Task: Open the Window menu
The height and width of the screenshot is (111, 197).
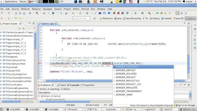Action: coord(101,9)
